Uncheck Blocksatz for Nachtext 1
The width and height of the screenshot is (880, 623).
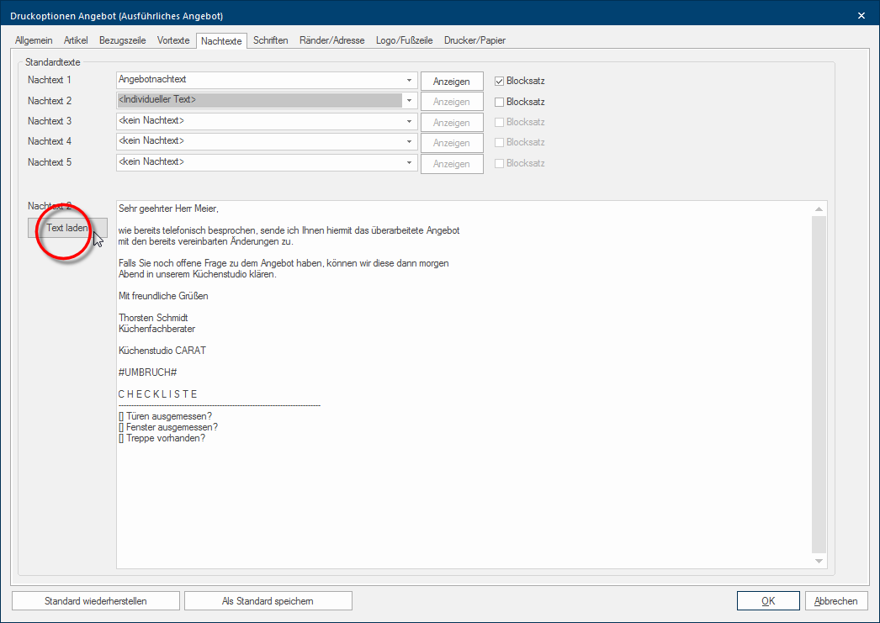[x=499, y=82]
